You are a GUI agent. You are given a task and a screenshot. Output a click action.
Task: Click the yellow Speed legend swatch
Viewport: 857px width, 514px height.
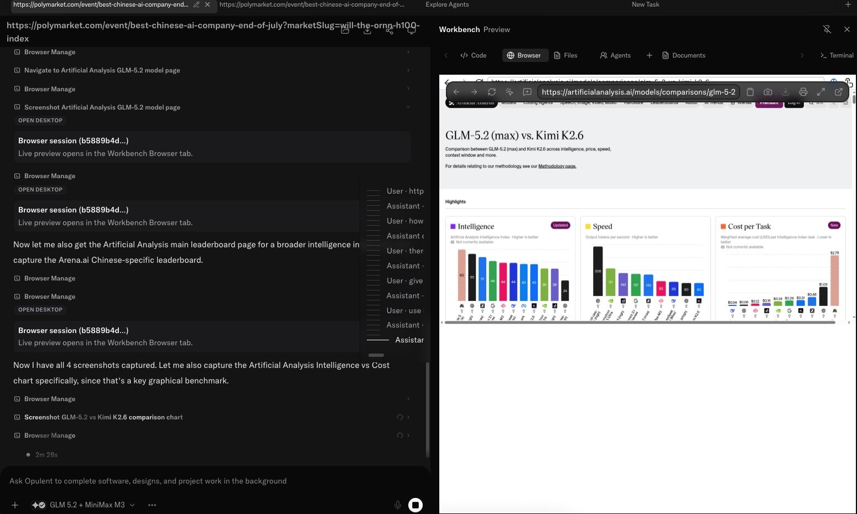(x=588, y=226)
